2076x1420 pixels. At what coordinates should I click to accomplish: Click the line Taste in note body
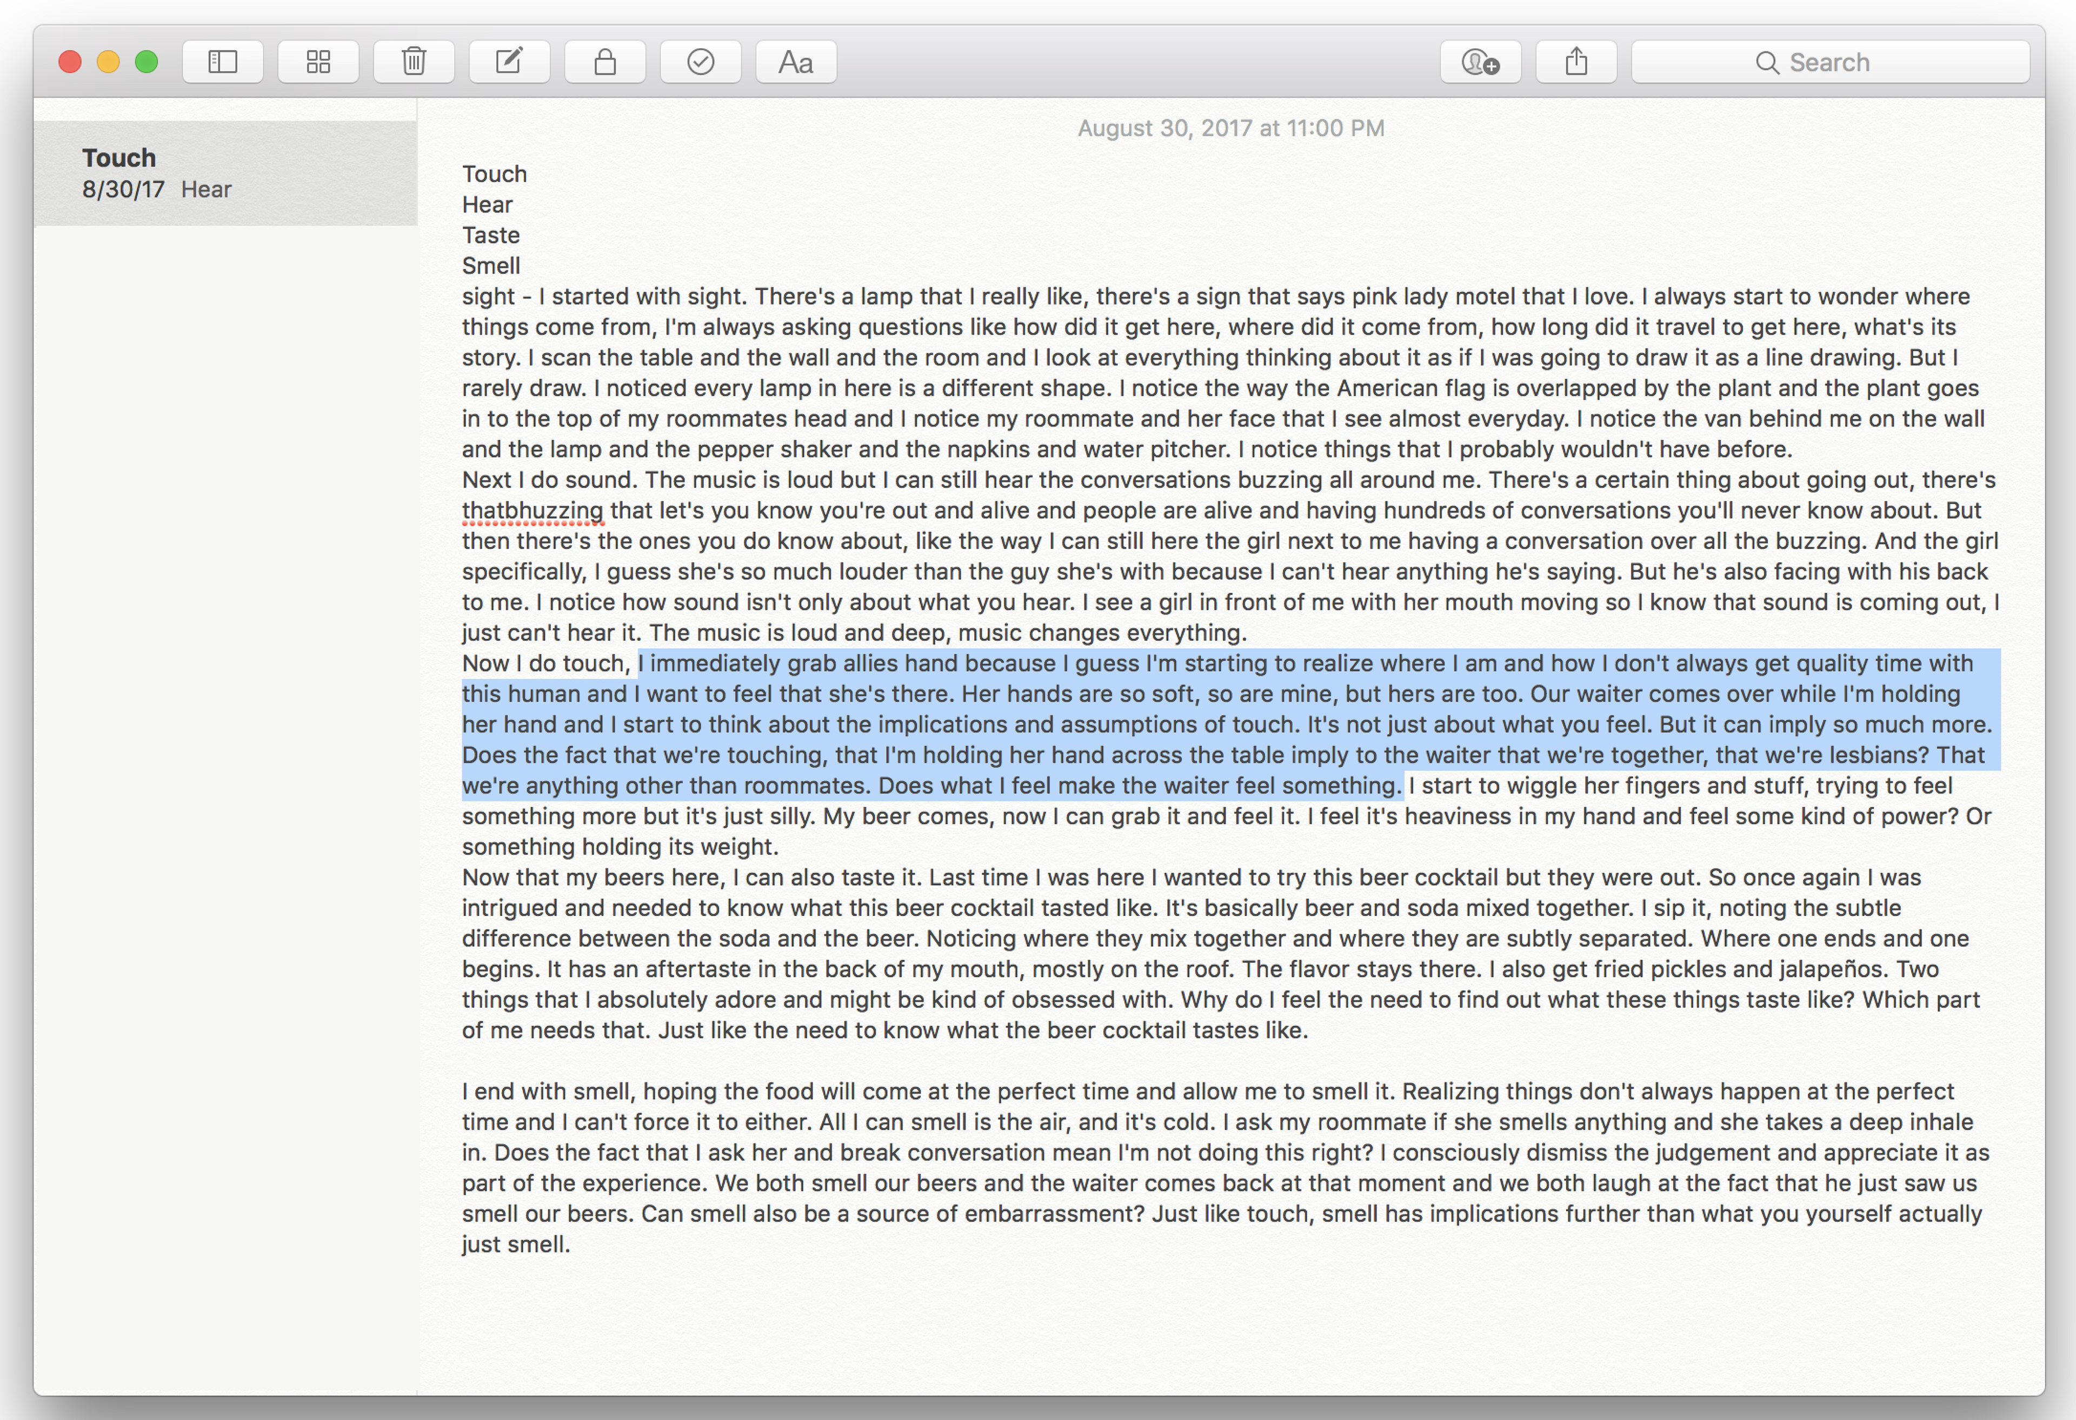(490, 235)
